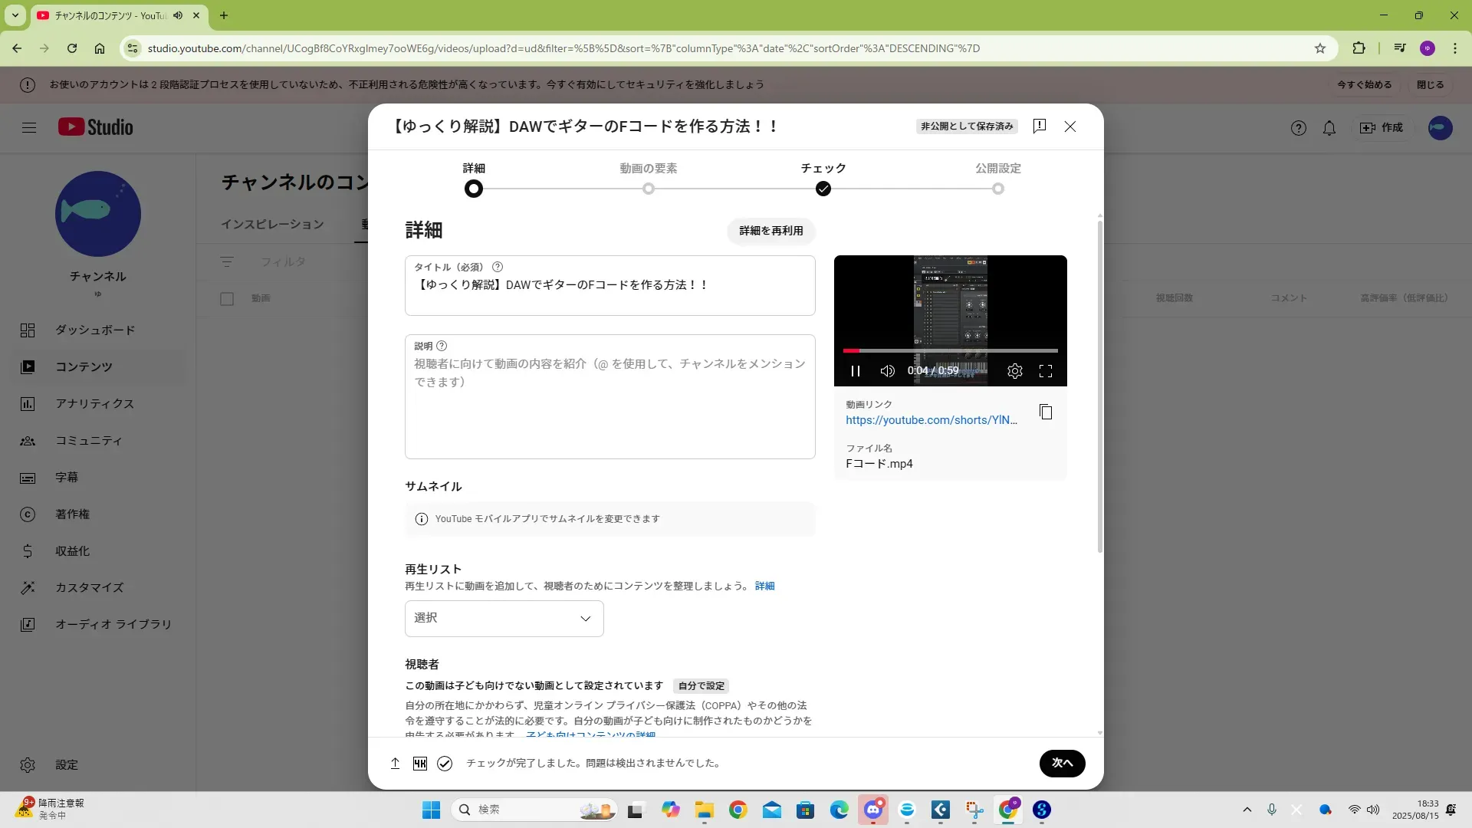The height and width of the screenshot is (828, 1472).
Task: Click the 次へ button
Action: point(1061,763)
